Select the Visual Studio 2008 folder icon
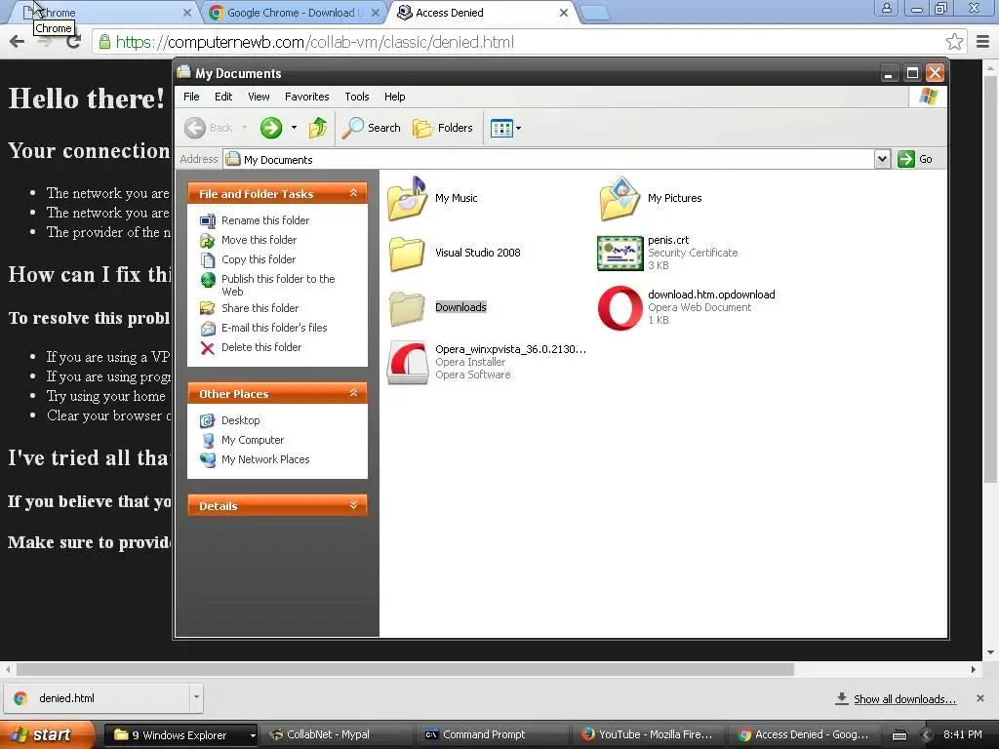999x749 pixels. click(407, 254)
